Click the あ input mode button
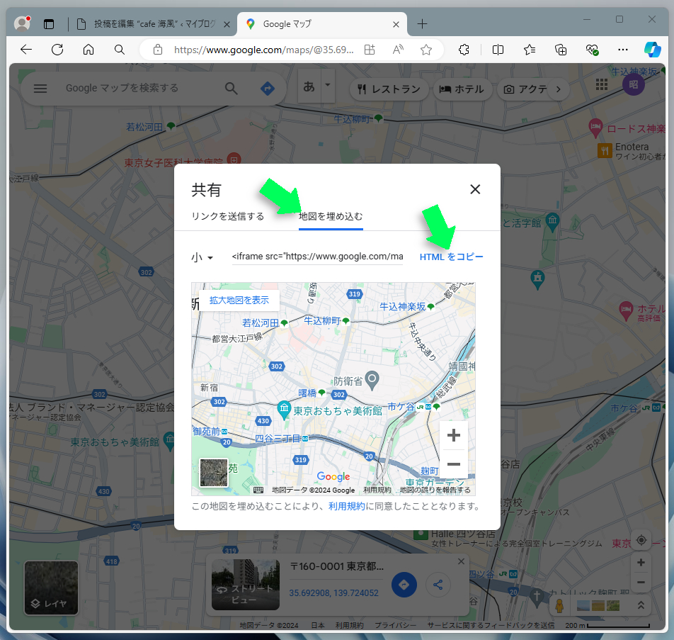Image resolution: width=674 pixels, height=640 pixels. point(309,86)
